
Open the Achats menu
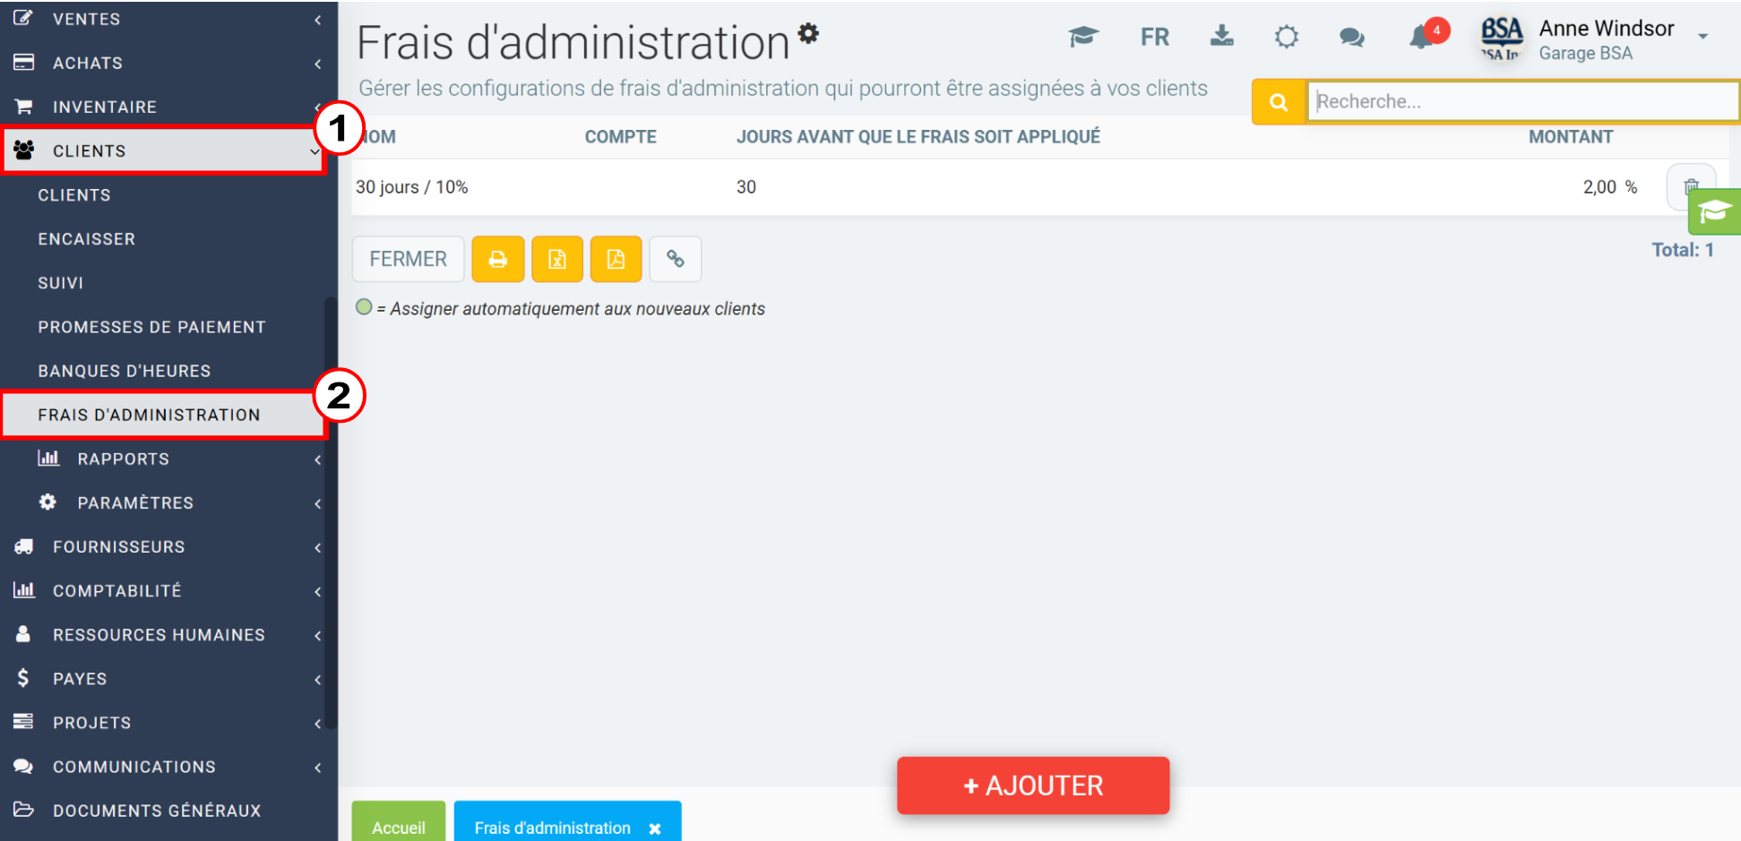[168, 63]
